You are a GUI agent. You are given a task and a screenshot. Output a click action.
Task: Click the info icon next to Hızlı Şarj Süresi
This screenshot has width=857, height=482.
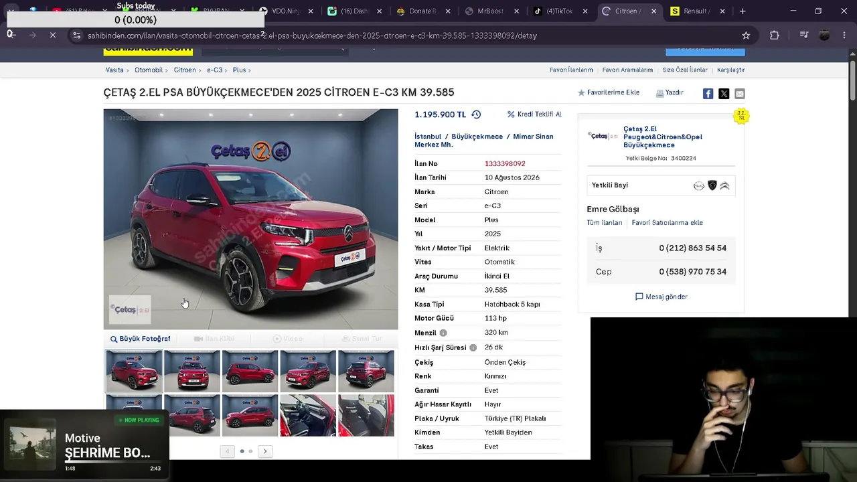[473, 347]
